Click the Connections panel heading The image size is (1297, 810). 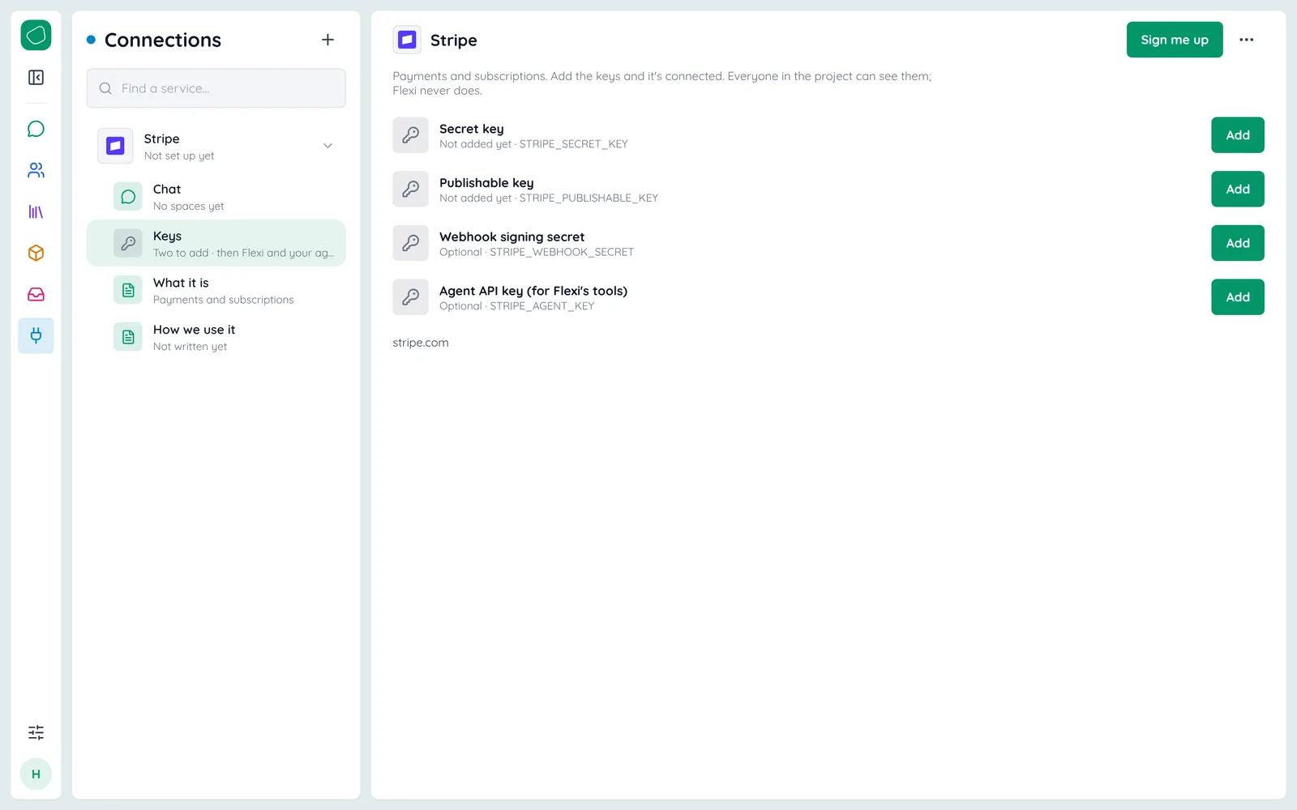(163, 40)
